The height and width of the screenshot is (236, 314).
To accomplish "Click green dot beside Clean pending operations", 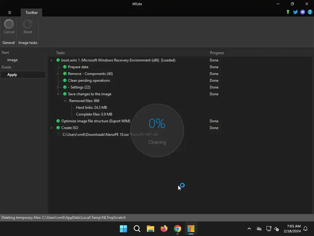I will (65, 80).
